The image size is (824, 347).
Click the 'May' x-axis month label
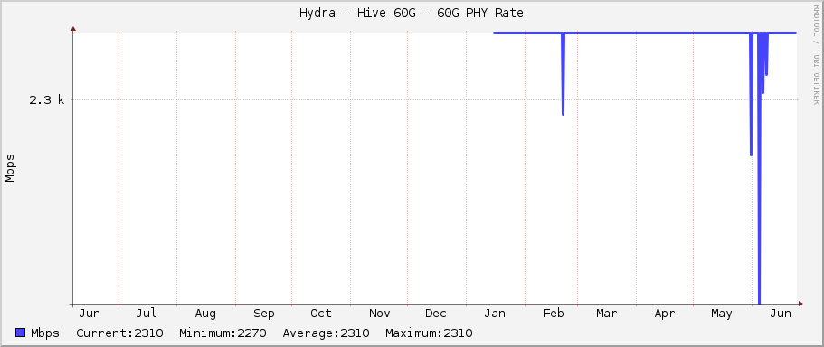point(722,314)
